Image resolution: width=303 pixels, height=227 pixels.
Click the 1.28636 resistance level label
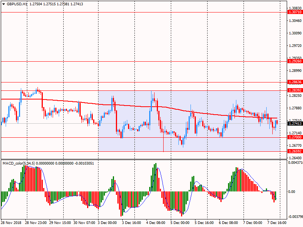click(295, 82)
